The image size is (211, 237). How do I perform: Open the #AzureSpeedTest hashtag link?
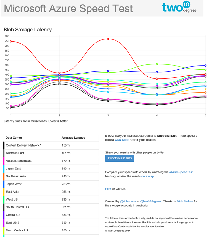[181, 172]
